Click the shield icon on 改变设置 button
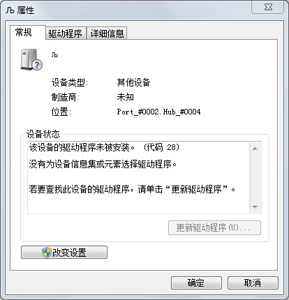Image resolution: width=289 pixels, height=300 pixels. [x=47, y=253]
